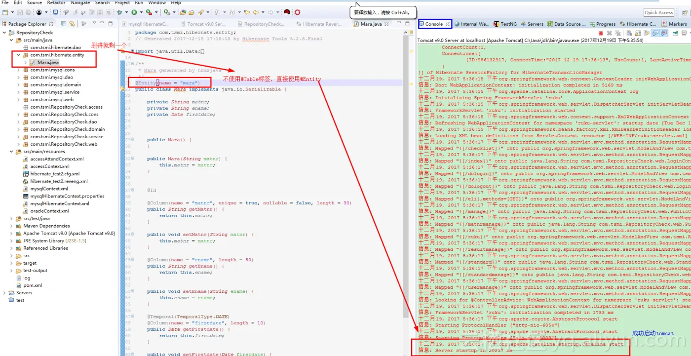Expand the folded import java.util.Date line
The image size is (691, 356).
pos(132,51)
